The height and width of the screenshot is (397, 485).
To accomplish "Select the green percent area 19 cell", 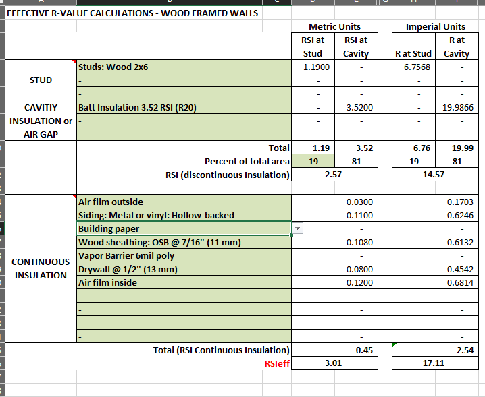I will point(313,161).
